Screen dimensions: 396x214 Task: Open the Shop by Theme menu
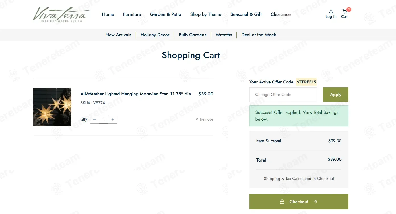(206, 14)
